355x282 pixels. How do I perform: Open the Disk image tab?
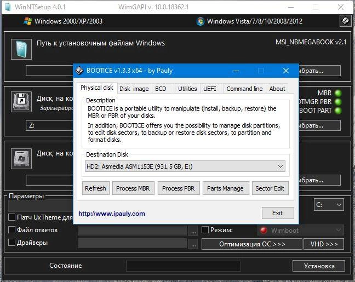[134, 89]
